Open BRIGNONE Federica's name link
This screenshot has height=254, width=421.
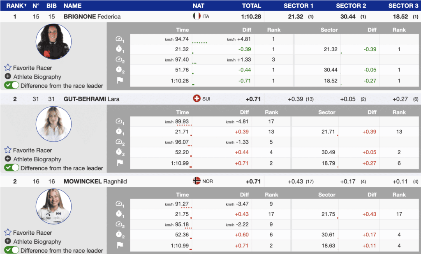click(x=92, y=16)
